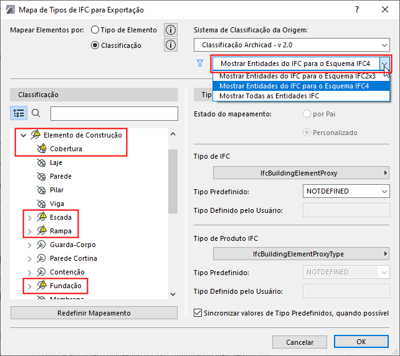Select the por Pai mapping state
The width and height of the screenshot is (400, 356).
tap(307, 114)
